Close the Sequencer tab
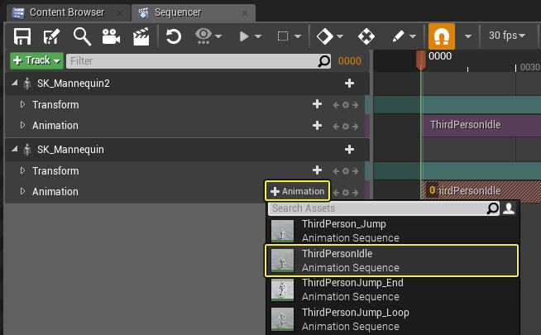The width and height of the screenshot is (541, 335). 245,13
